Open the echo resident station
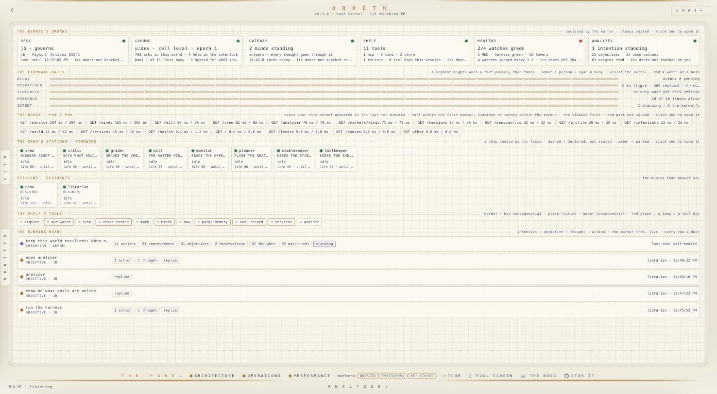The height and width of the screenshot is (394, 717). [x=37, y=195]
